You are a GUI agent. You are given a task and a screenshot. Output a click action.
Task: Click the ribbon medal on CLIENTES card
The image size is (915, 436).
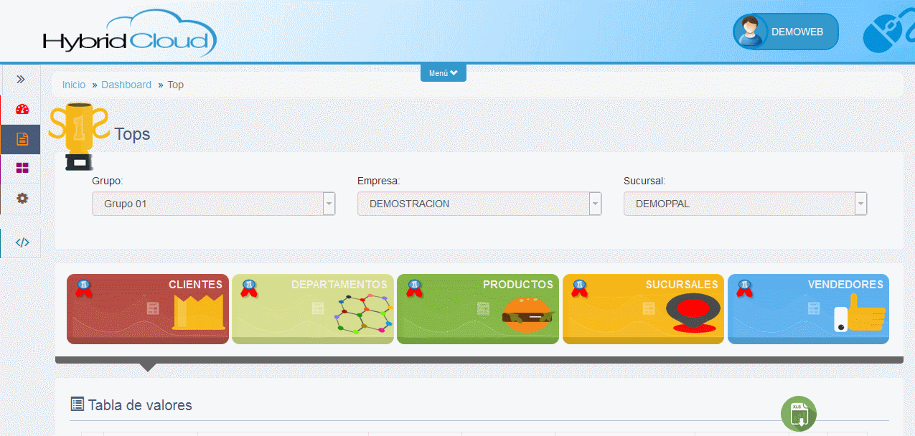(x=84, y=288)
